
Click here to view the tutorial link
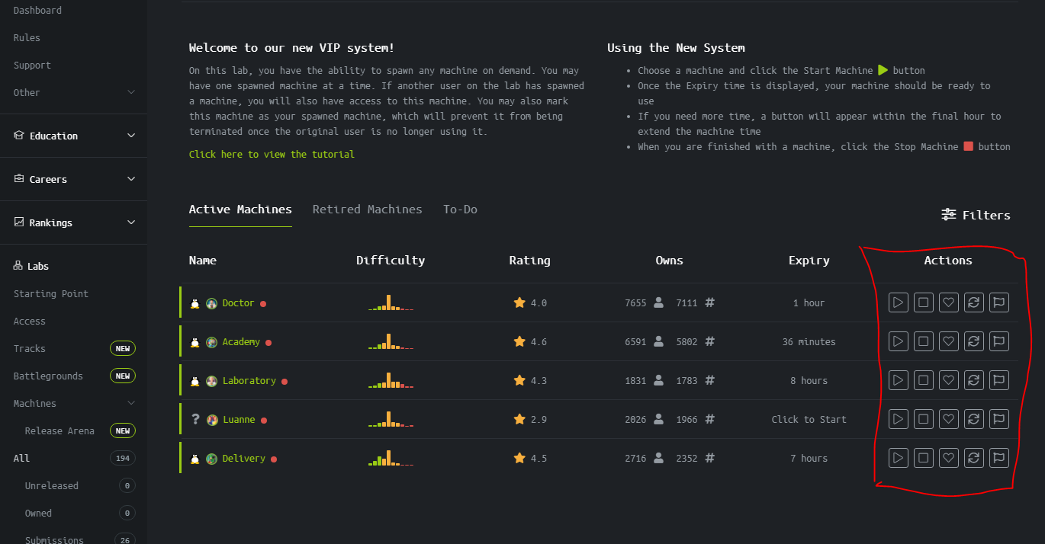(272, 155)
